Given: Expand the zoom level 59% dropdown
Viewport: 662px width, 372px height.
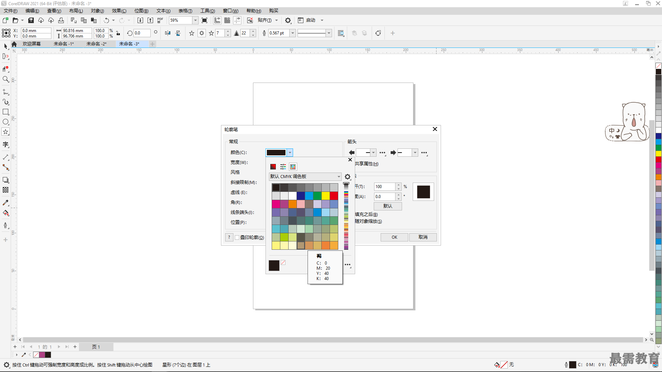Looking at the screenshot, I should [195, 20].
